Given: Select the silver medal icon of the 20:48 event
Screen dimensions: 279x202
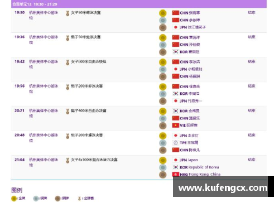Looking at the screenshot, I should coord(163,143).
